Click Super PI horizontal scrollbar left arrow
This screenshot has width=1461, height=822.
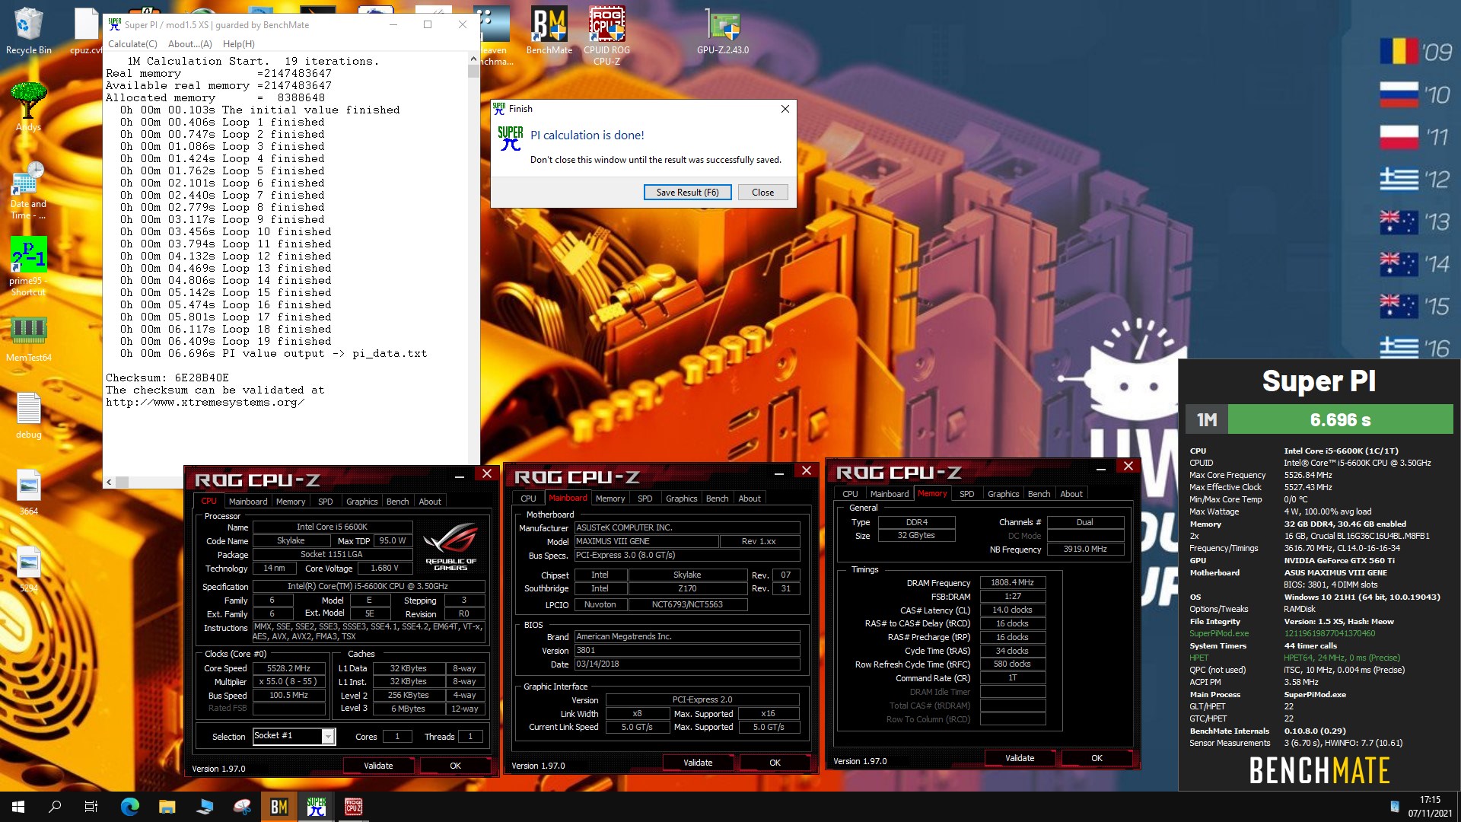pos(110,482)
